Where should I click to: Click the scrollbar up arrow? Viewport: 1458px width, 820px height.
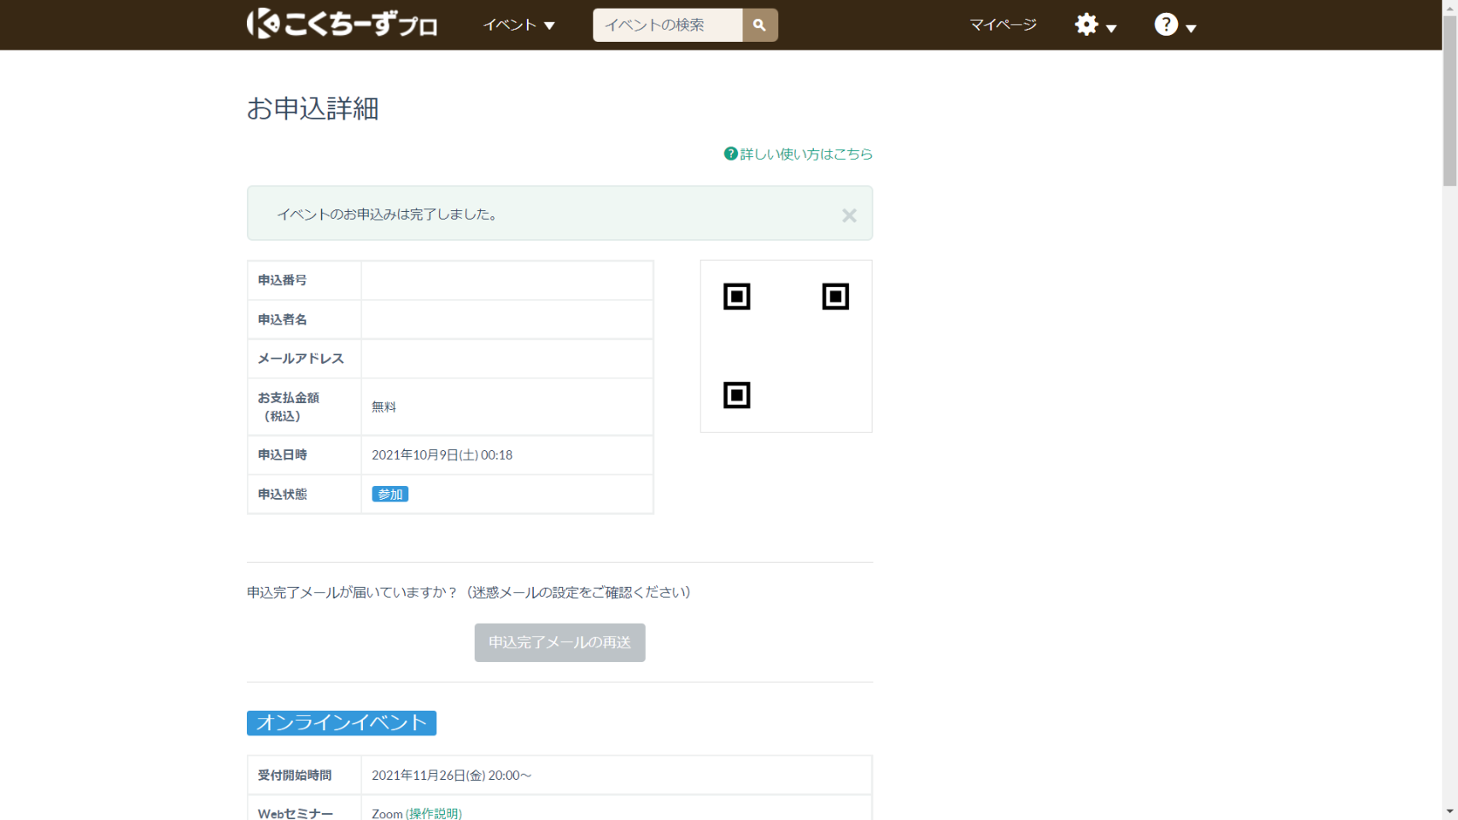pyautogui.click(x=1449, y=7)
